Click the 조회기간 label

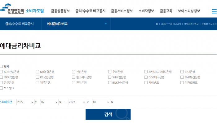7,102
